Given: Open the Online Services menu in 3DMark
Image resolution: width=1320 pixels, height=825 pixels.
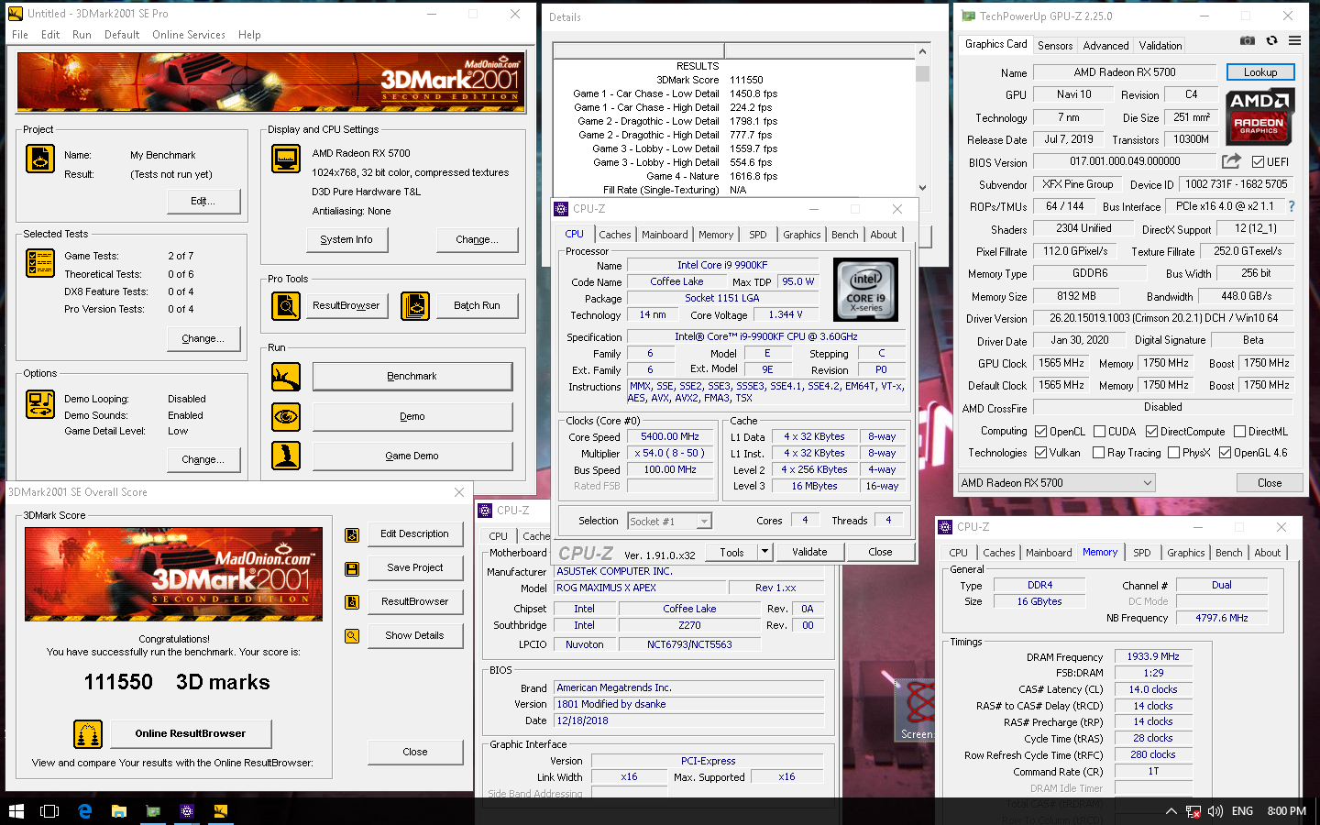Looking at the screenshot, I should (x=189, y=35).
